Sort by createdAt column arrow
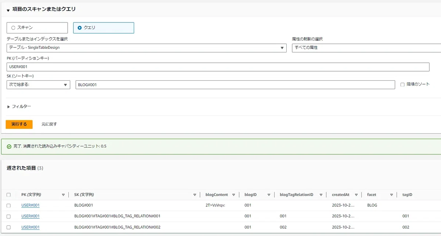This screenshot has height=236, width=441. coord(356,195)
